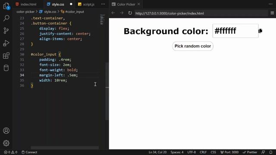Click the editor vertical scrollbar thumb
Image resolution: width=276 pixels, height=155 pixels.
tap(107, 91)
